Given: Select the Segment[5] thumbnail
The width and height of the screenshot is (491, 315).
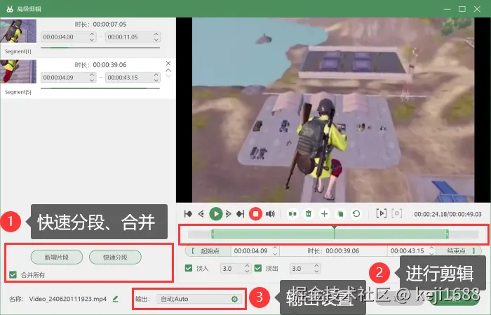Looking at the screenshot, I should pyautogui.click(x=18, y=72).
